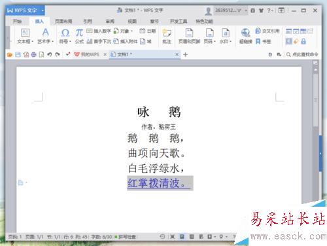
Task: Click the command search box
Action: click(x=302, y=54)
